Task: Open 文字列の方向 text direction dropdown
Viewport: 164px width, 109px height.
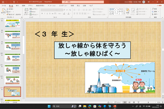Action: click(x=99, y=9)
